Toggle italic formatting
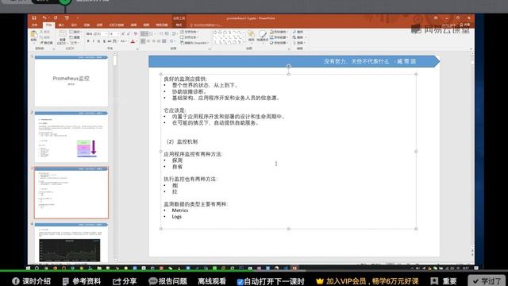 pyautogui.click(x=94, y=41)
